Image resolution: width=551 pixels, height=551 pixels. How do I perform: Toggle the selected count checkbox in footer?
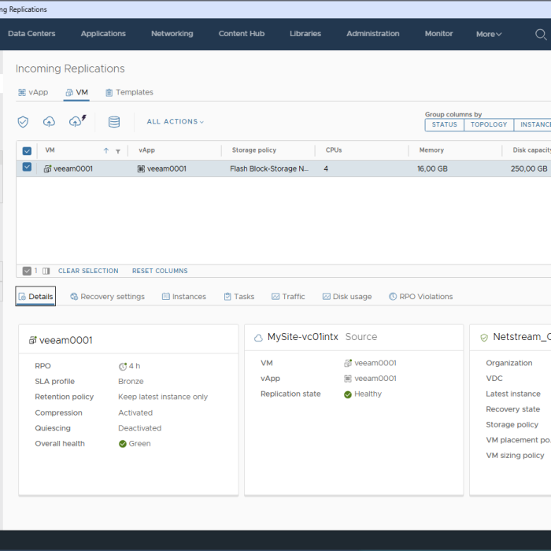click(27, 271)
